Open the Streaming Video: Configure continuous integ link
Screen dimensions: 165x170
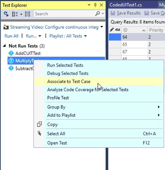[x=54, y=27]
